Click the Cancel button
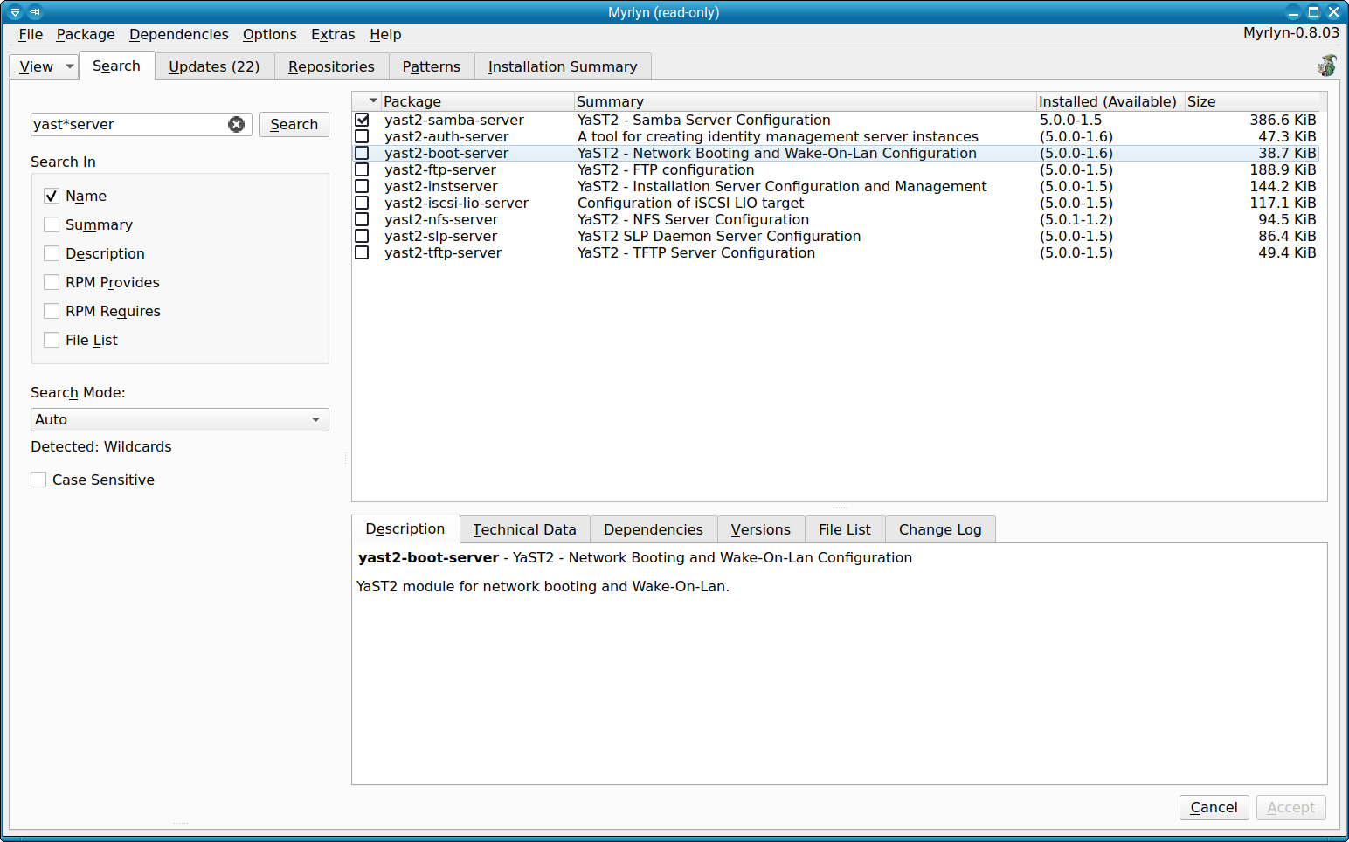Image resolution: width=1349 pixels, height=842 pixels. click(1214, 807)
